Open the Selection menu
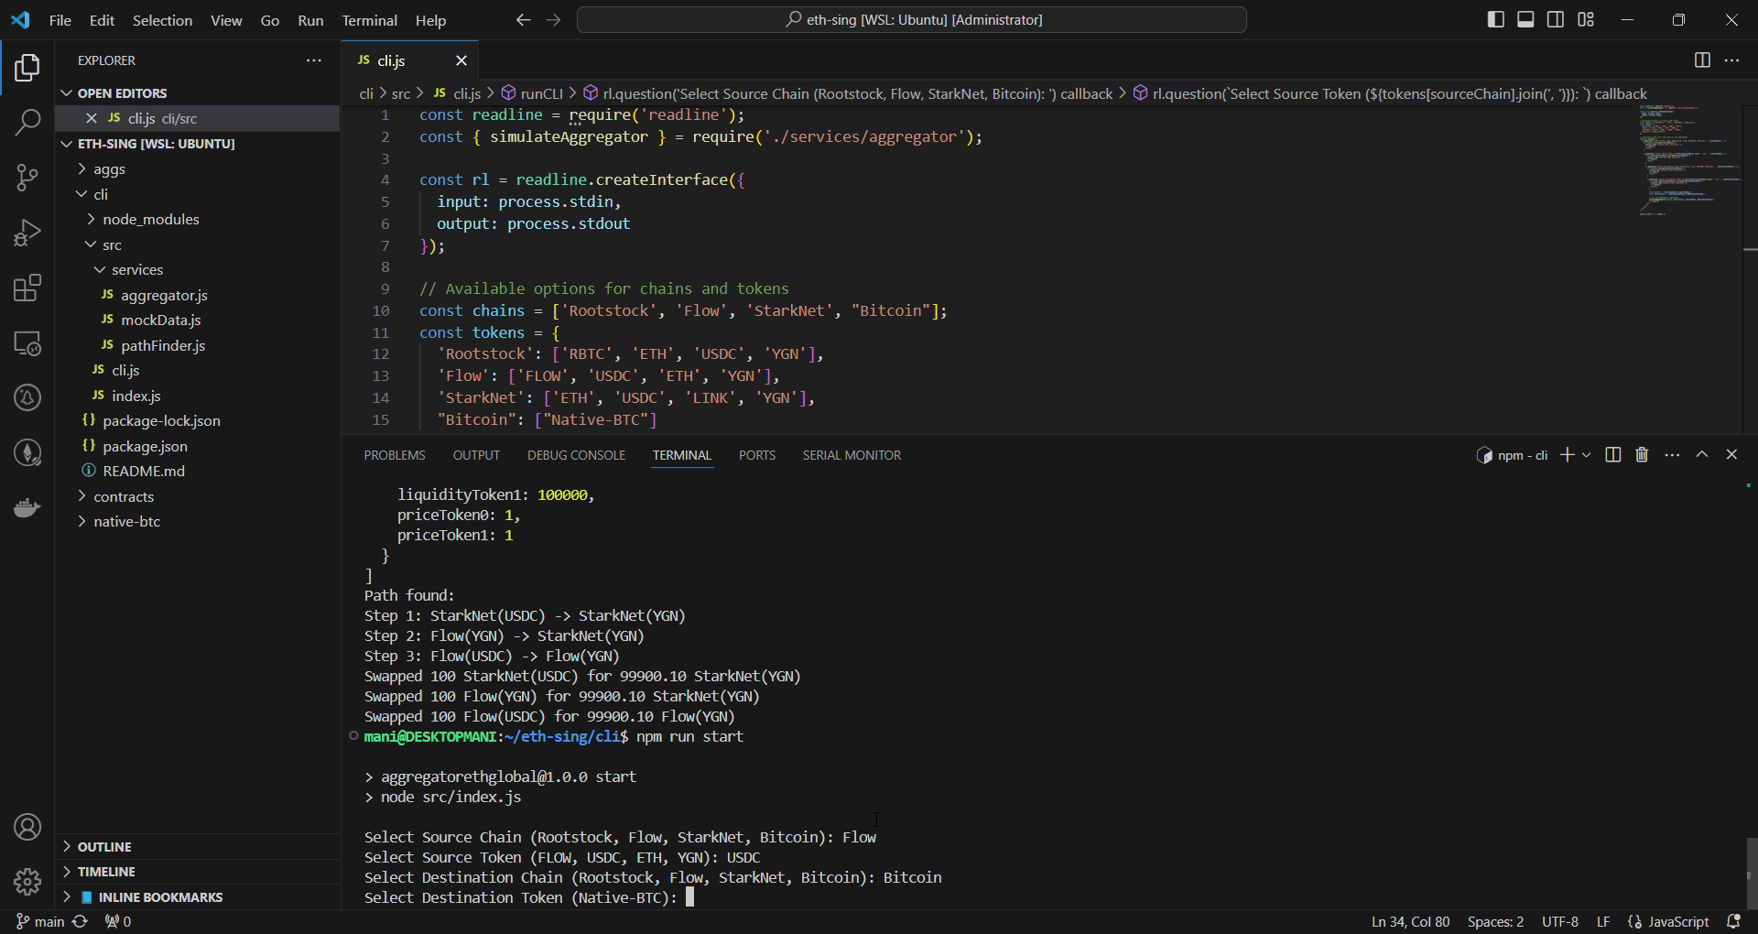The image size is (1758, 934). point(162,20)
